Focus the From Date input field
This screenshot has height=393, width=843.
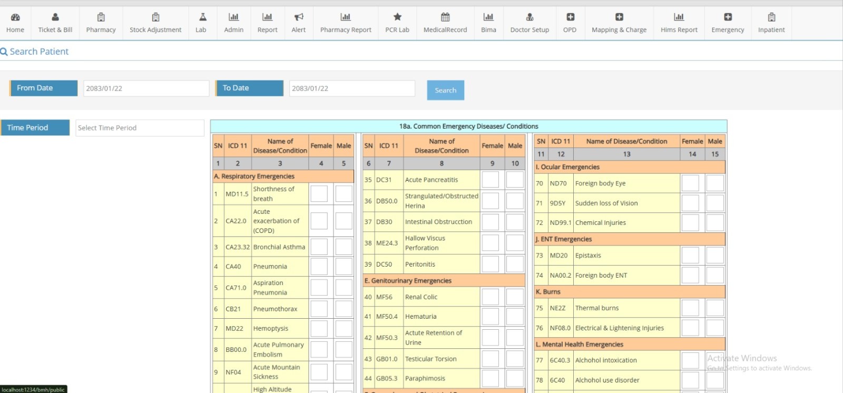pos(146,89)
